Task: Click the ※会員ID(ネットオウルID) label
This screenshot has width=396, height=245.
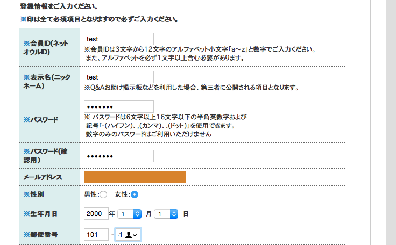Action: [46, 47]
